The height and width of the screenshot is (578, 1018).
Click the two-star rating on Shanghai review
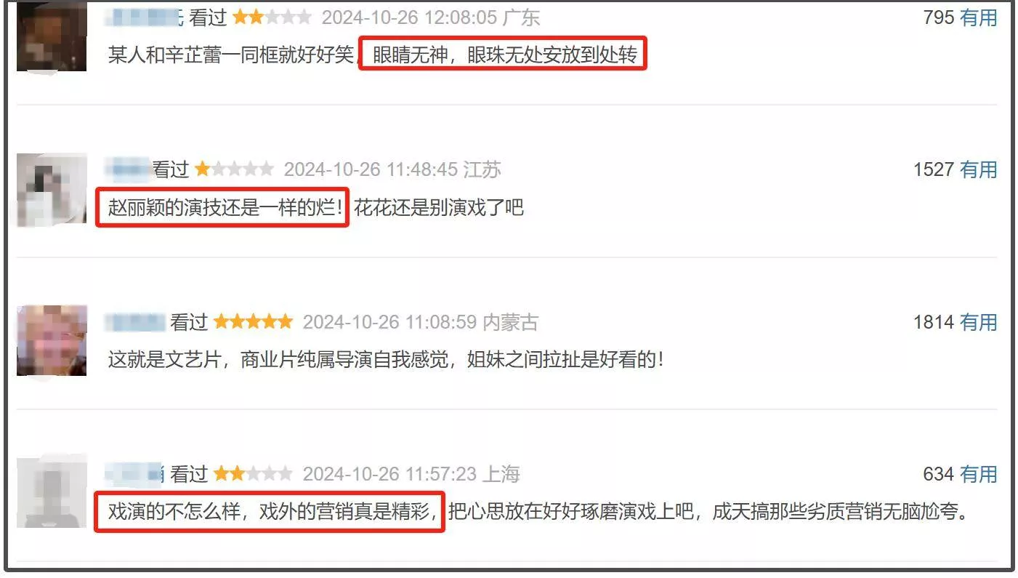pyautogui.click(x=253, y=474)
